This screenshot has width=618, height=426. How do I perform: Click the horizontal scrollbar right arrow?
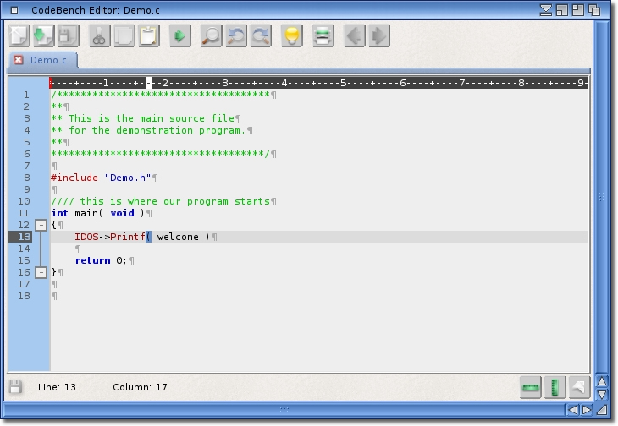pos(587,410)
